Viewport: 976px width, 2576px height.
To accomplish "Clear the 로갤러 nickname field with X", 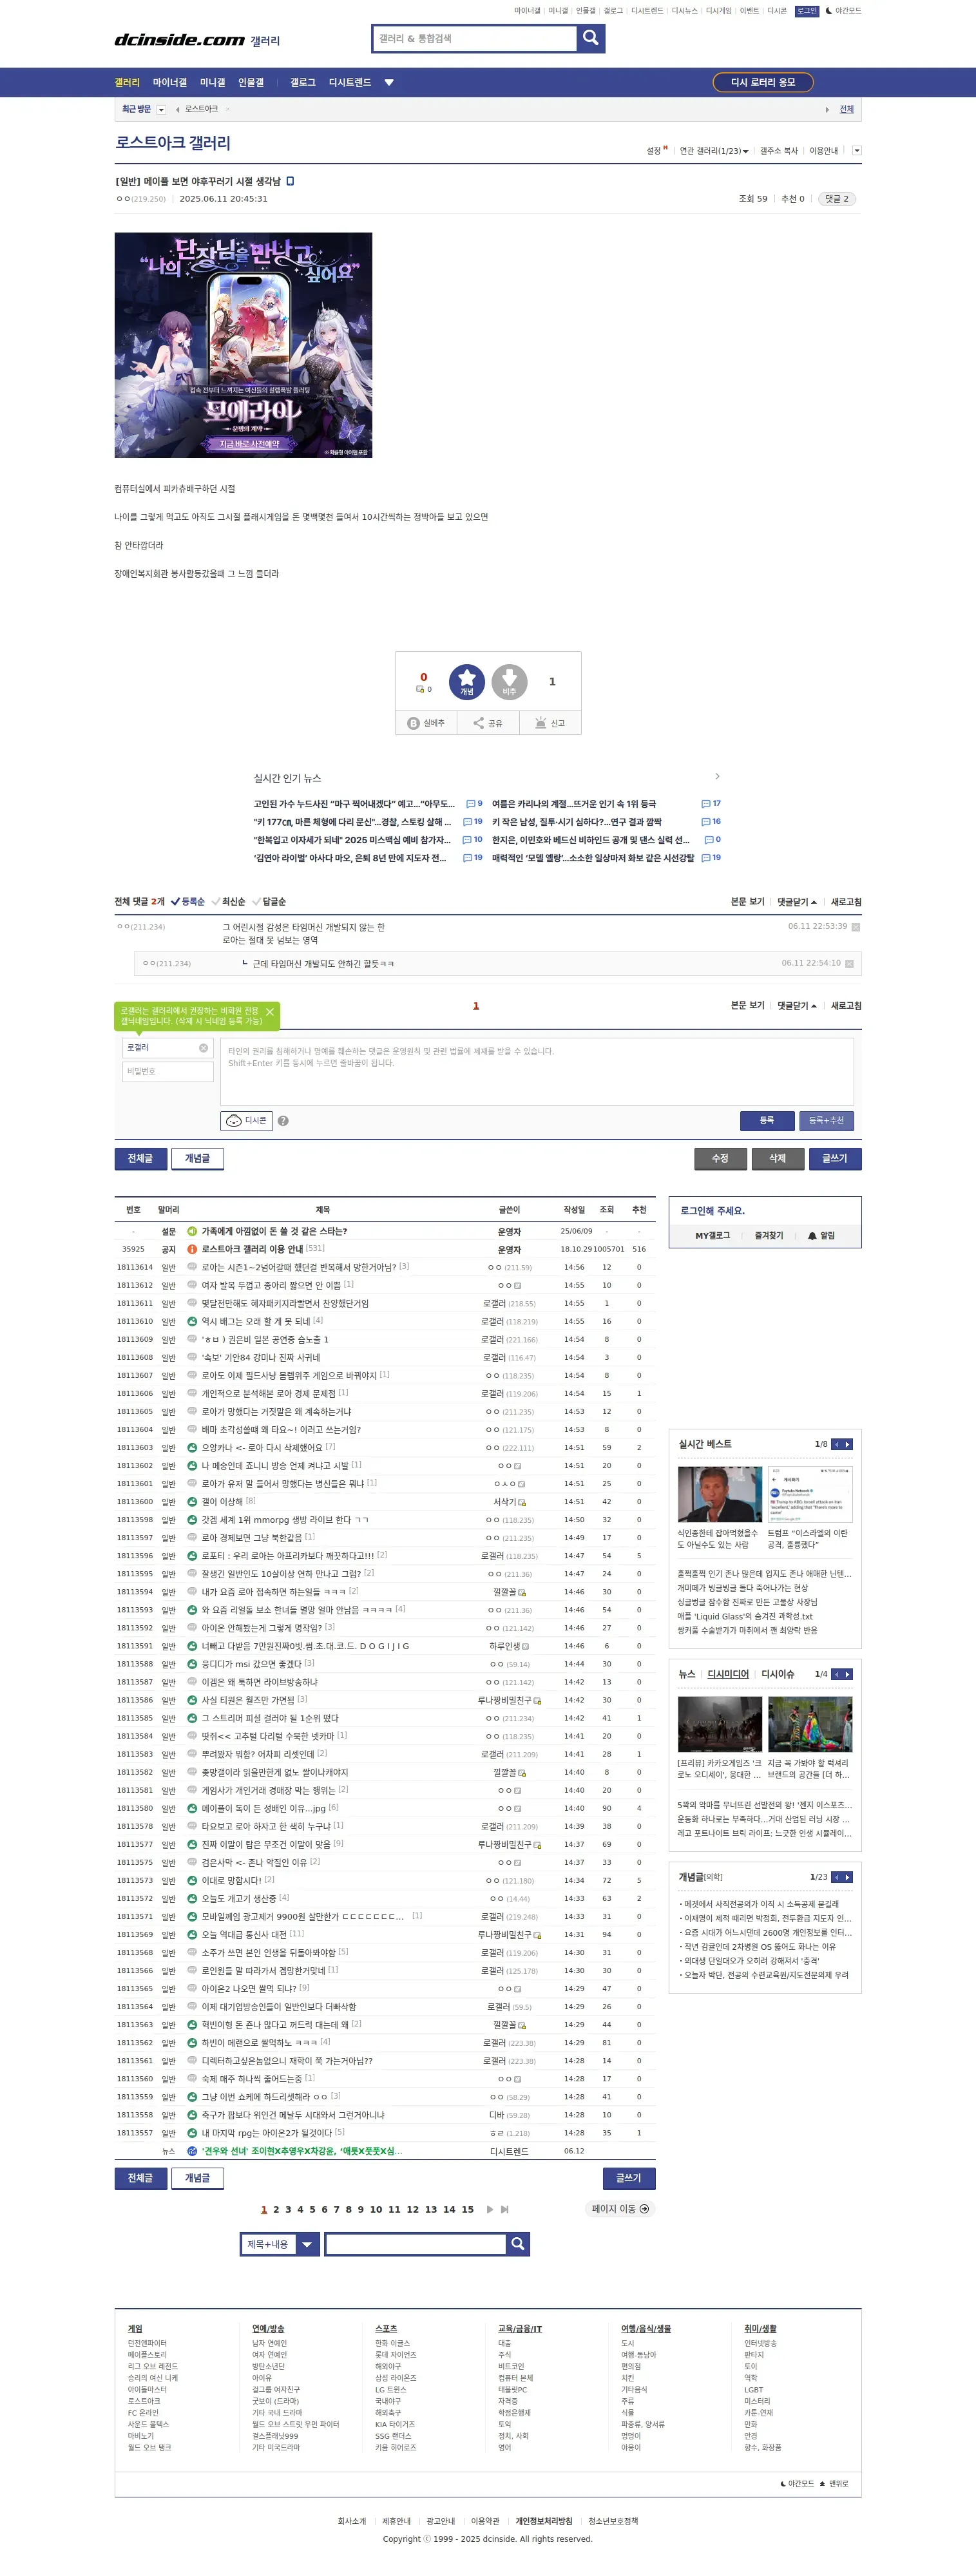I will pyautogui.click(x=203, y=1048).
